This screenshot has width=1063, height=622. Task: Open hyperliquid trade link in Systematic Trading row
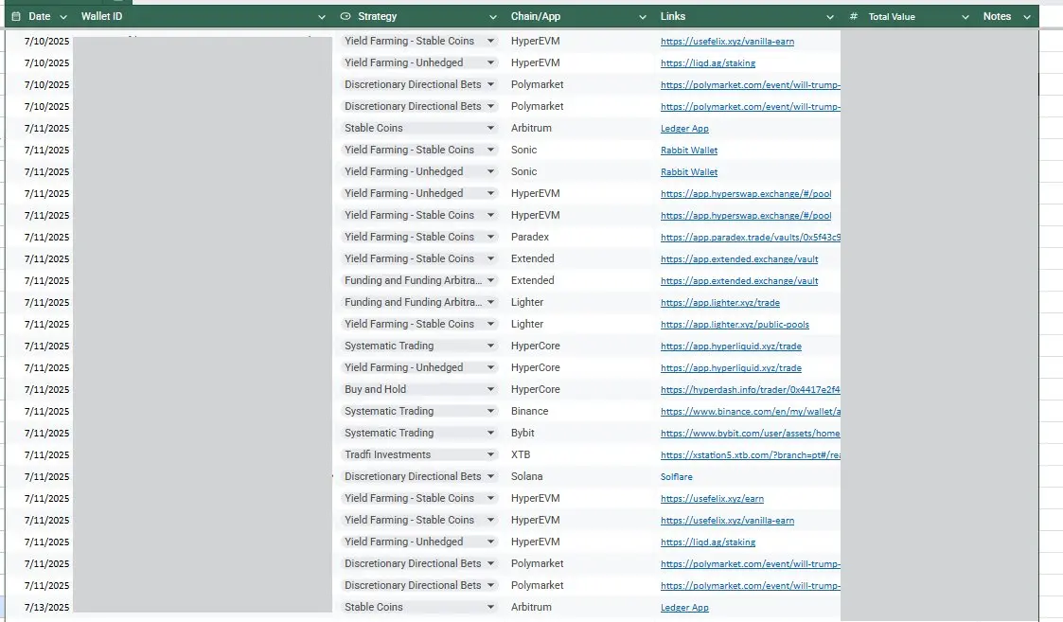731,346
